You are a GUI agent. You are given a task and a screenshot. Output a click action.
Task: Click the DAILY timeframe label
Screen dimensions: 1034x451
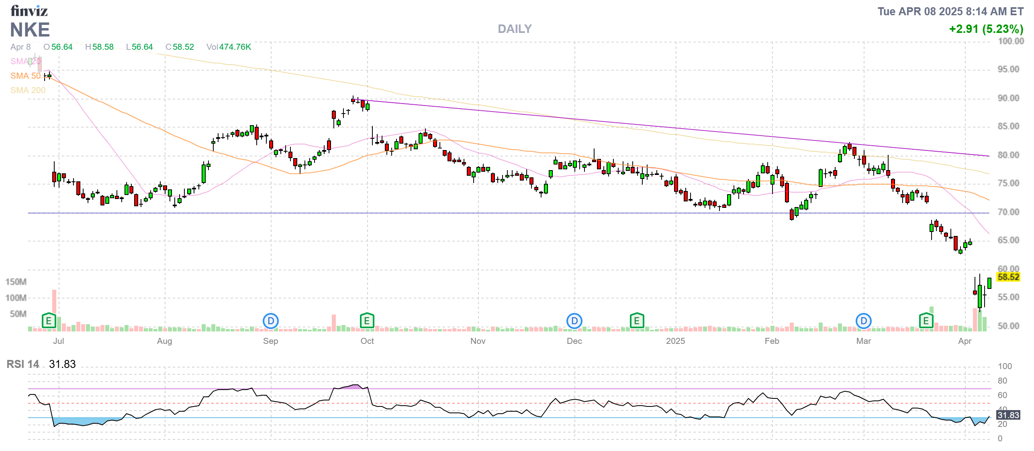pos(514,29)
